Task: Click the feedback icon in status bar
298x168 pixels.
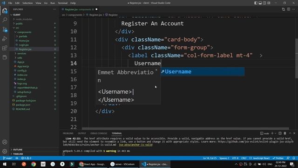Action: point(288,158)
